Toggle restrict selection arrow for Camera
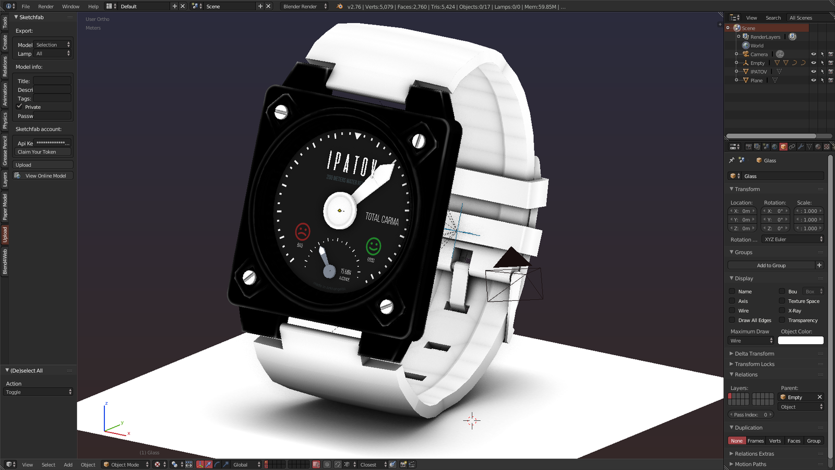 822,54
